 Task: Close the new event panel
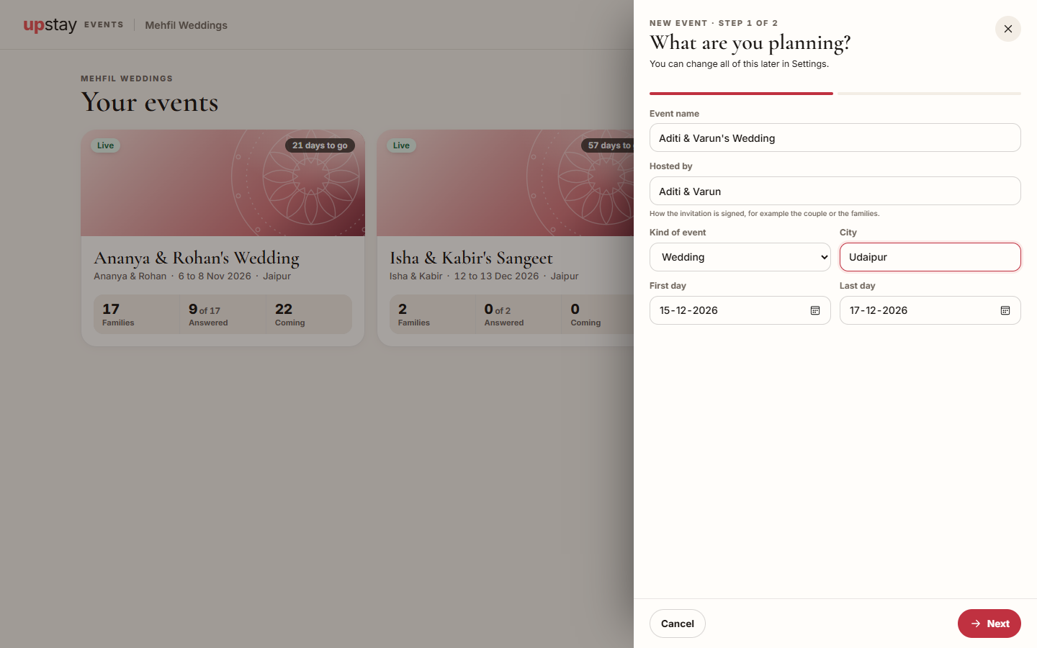(x=1007, y=29)
